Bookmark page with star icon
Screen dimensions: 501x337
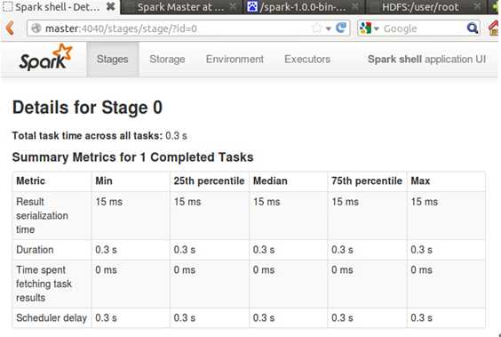[316, 28]
